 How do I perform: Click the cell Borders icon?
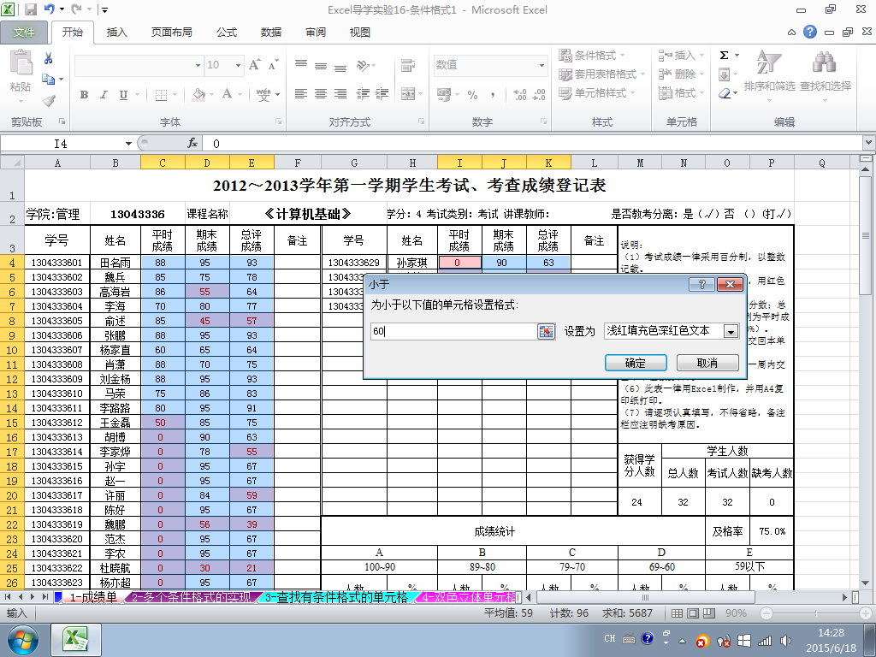[x=161, y=94]
